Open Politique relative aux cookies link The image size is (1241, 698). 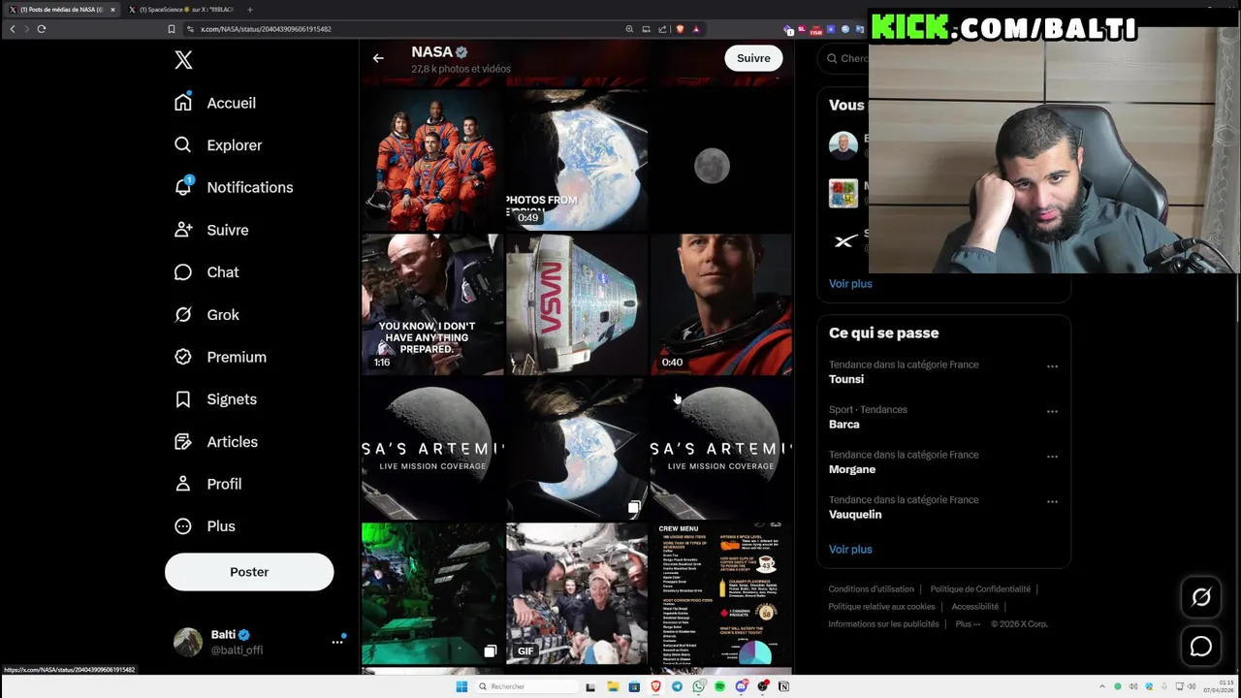881,607
